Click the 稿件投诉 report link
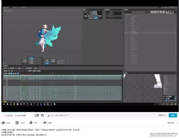 click(x=171, y=123)
